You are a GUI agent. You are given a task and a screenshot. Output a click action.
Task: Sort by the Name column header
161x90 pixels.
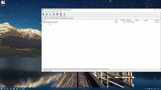click(44, 20)
